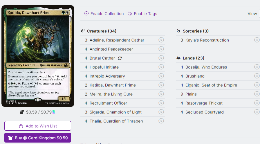Enable Tags for the deck
This screenshot has height=144, width=260.
coord(145,14)
